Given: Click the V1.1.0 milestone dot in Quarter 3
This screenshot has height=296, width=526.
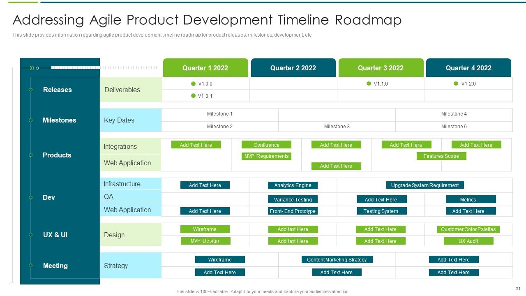Looking at the screenshot, I should [369, 83].
